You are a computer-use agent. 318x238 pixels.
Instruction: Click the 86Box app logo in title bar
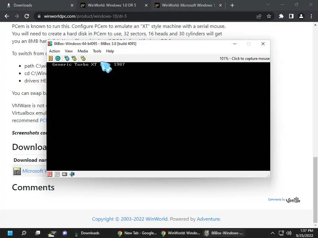click(50, 44)
